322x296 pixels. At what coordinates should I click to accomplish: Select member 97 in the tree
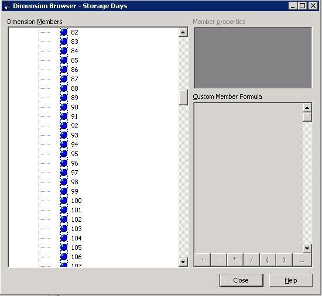pos(74,173)
